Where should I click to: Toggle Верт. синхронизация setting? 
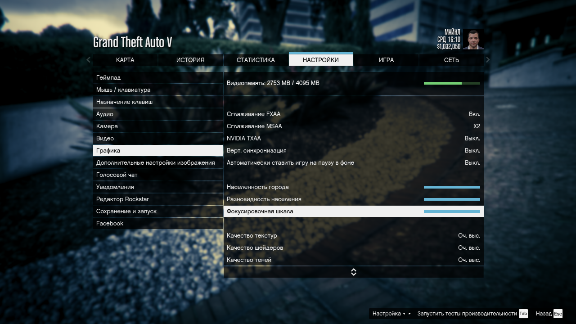(x=354, y=151)
